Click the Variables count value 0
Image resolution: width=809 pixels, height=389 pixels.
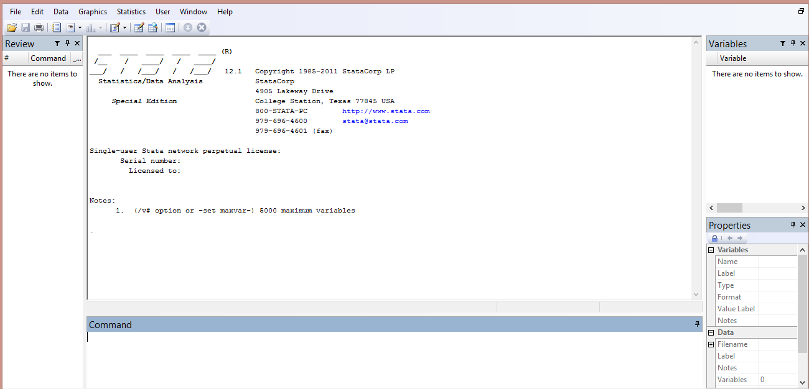point(762,380)
